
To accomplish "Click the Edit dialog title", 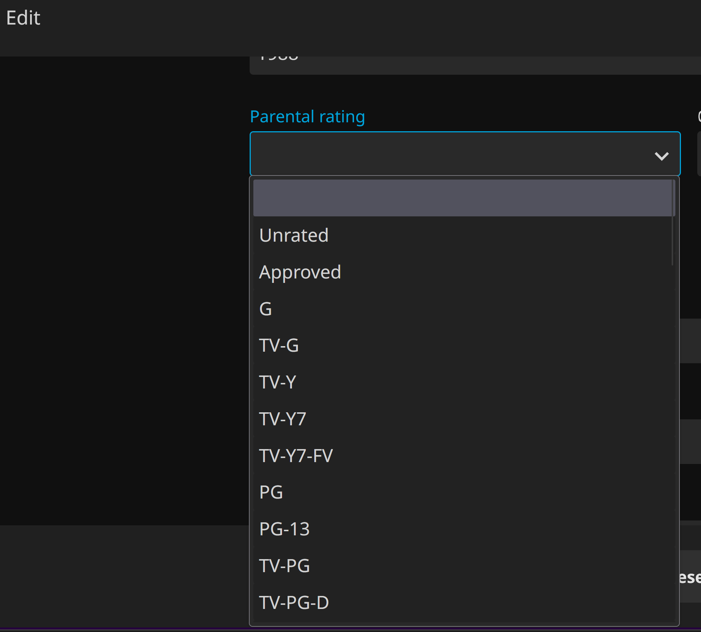I will [x=23, y=18].
